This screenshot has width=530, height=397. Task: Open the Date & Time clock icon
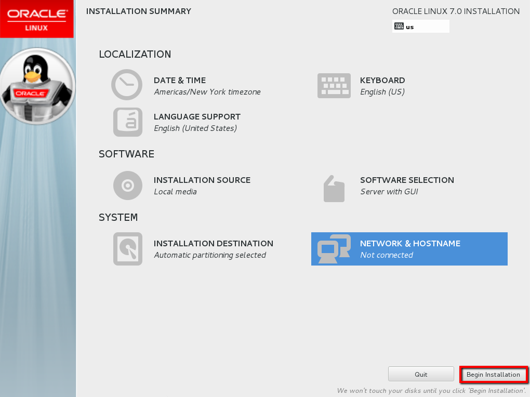pyautogui.click(x=127, y=85)
